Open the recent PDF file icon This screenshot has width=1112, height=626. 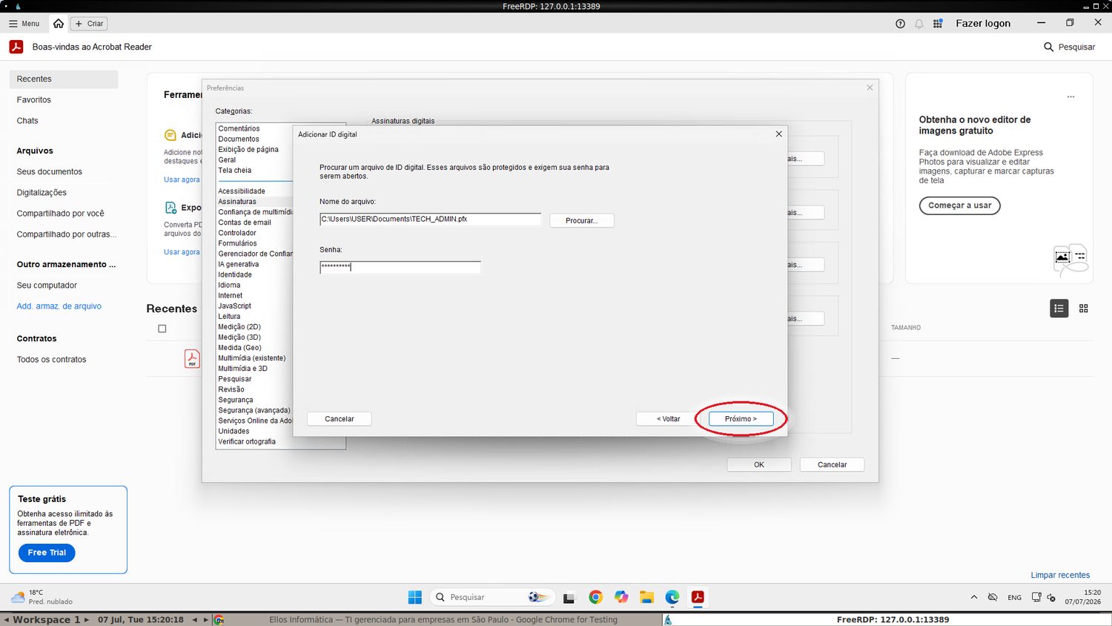click(192, 359)
